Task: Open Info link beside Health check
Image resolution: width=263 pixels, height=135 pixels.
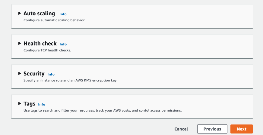Action: [x=63, y=44]
